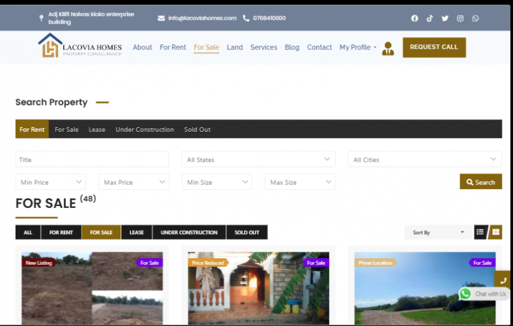Click the phone handset icon in header
The height and width of the screenshot is (326, 513).
pyautogui.click(x=246, y=18)
